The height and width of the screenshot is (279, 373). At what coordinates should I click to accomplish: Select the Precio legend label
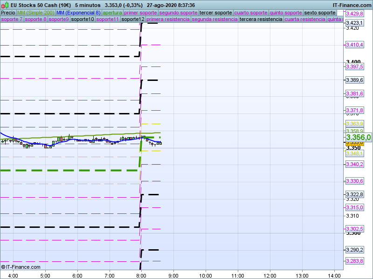pyautogui.click(x=8, y=13)
